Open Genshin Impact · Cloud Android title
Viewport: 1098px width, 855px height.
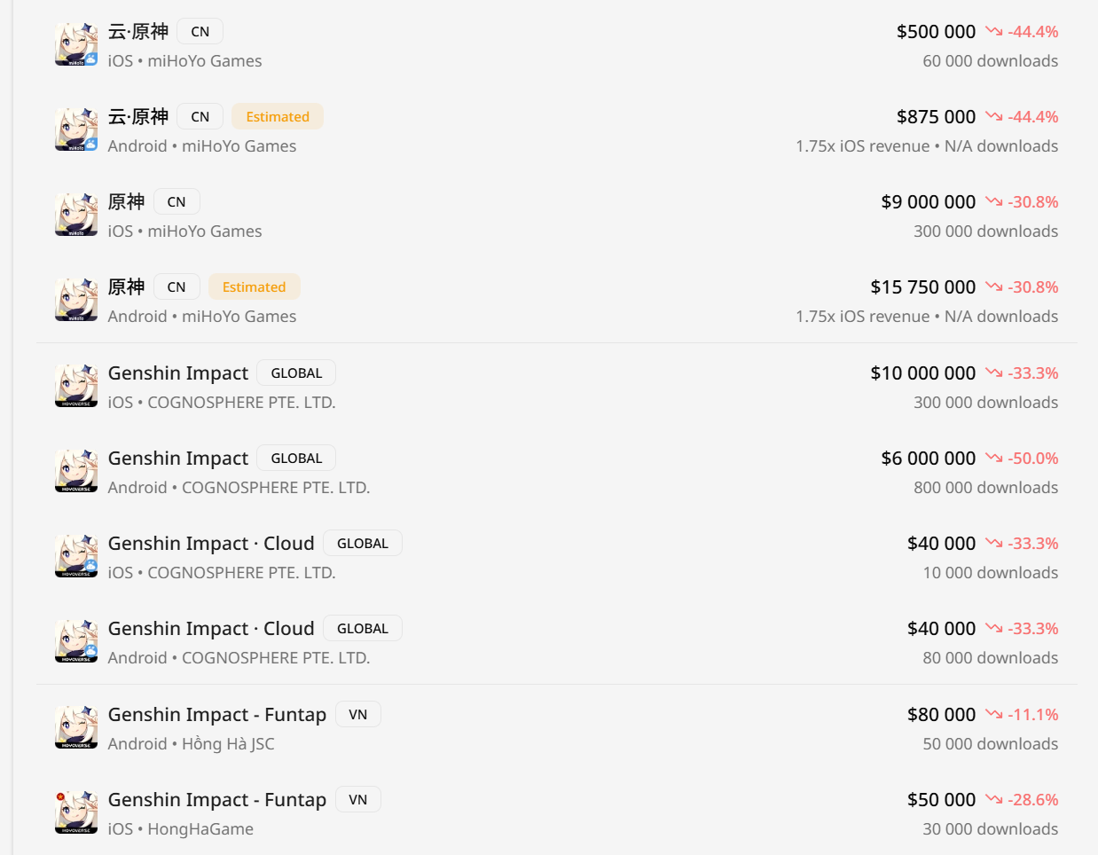[211, 629]
